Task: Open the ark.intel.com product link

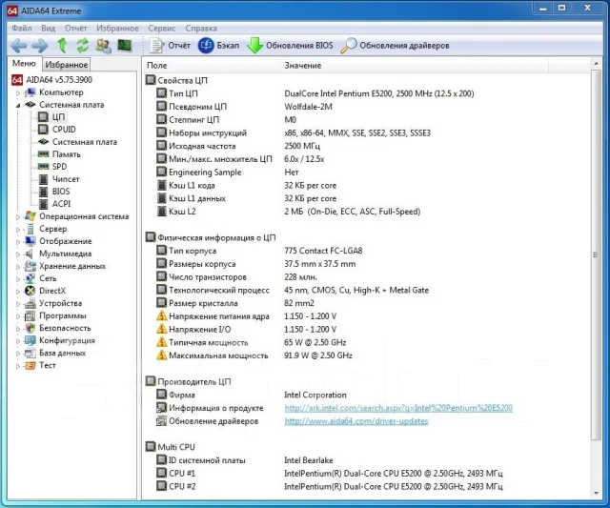Action: point(398,408)
